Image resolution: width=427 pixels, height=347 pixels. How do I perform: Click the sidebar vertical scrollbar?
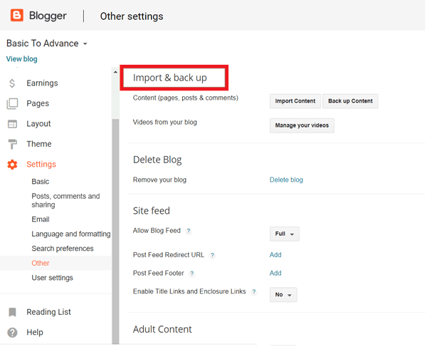[115, 214]
